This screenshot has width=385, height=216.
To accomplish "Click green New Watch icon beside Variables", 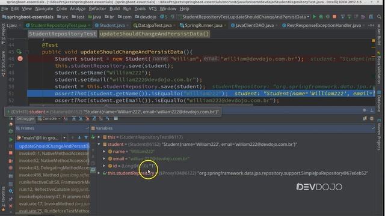I will pyautogui.click(x=93, y=137).
